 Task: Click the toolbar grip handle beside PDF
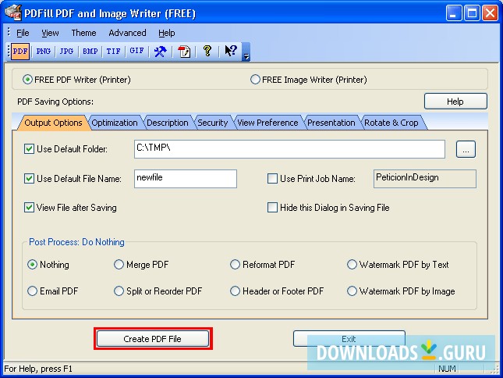pyautogui.click(x=9, y=52)
